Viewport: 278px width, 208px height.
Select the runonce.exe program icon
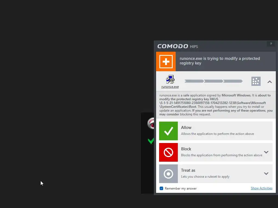170,79
